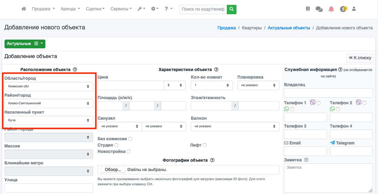Open the Продажа menu
This screenshot has width=378, height=194.
click(x=43, y=9)
